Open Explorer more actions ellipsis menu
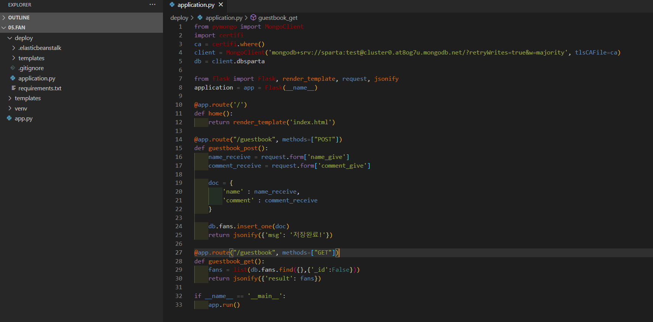Screen dimensions: 653x322 [x=152, y=5]
